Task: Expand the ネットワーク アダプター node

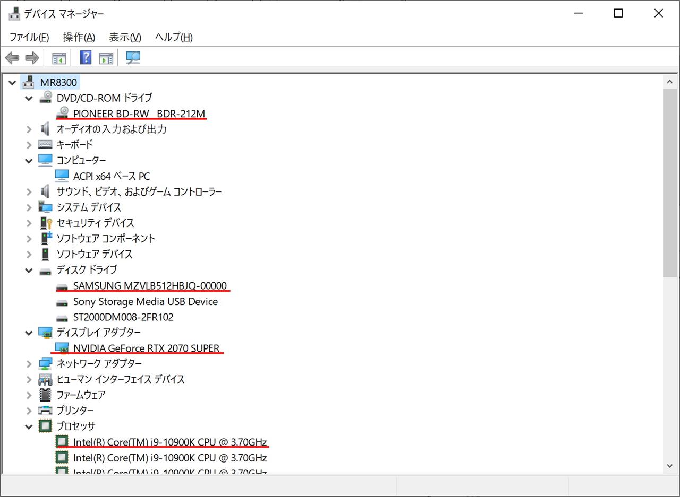Action: tap(29, 363)
